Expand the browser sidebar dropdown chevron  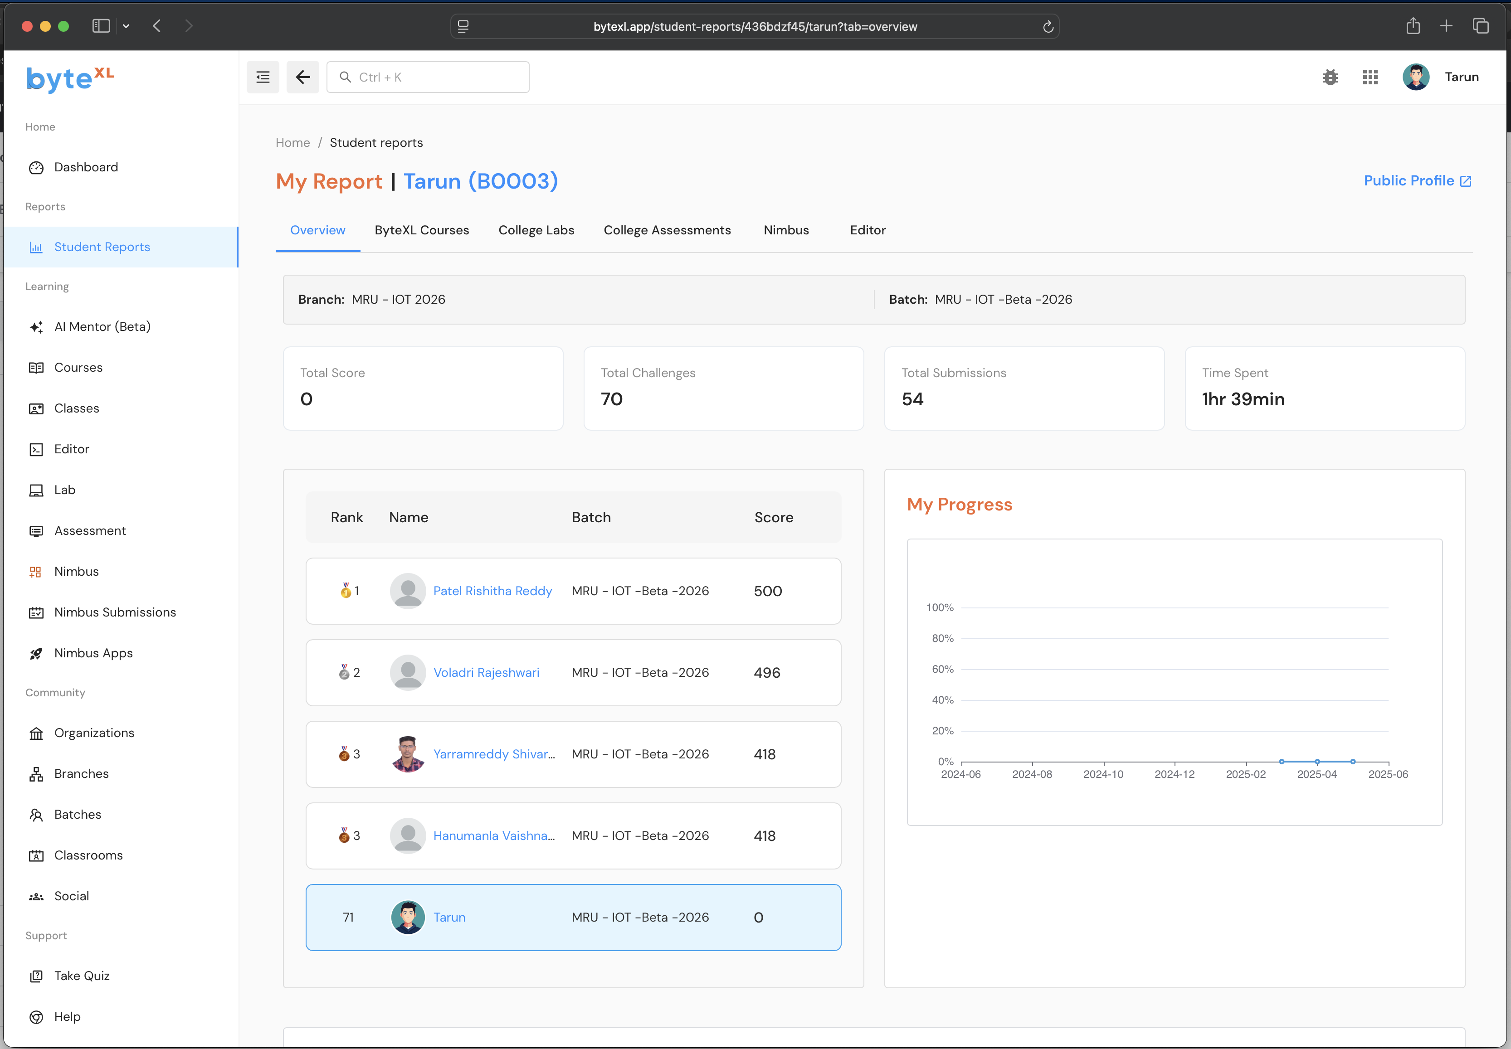point(126,26)
